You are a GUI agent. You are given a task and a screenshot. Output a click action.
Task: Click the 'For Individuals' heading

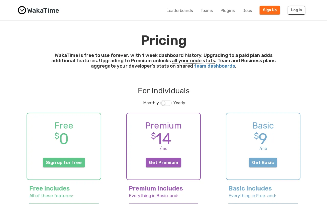point(163,91)
